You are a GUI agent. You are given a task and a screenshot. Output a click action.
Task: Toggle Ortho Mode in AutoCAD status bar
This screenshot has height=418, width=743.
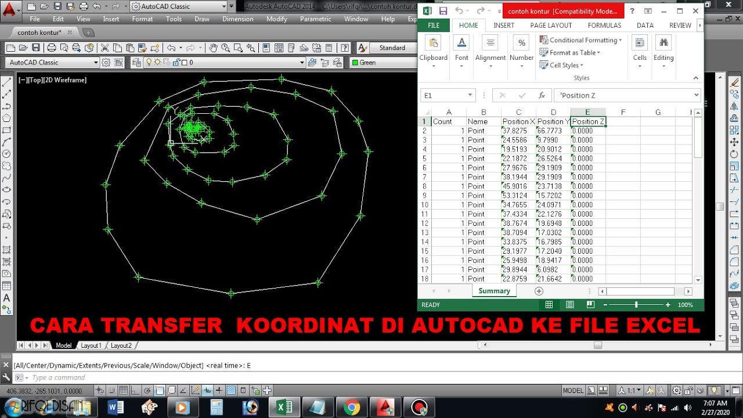134,391
